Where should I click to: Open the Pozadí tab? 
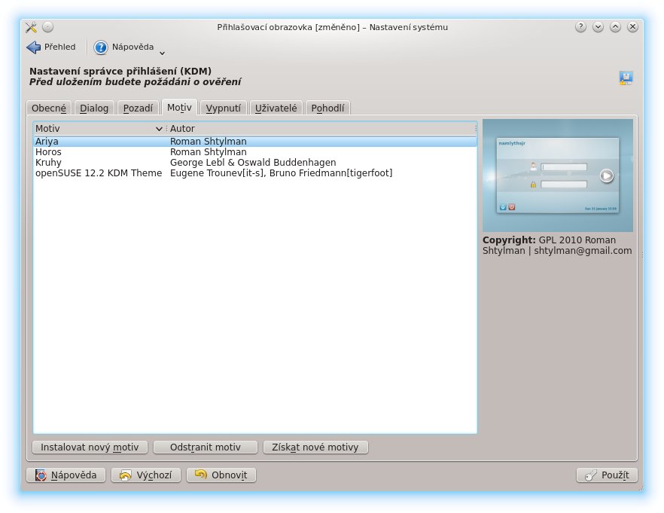coord(138,108)
